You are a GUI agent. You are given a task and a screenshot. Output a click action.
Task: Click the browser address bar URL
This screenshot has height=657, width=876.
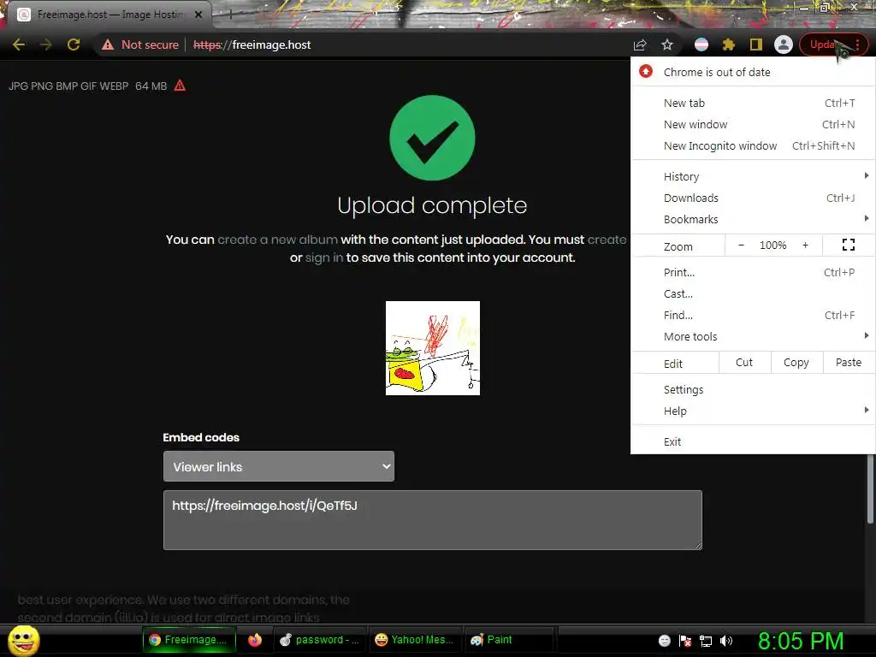point(252,44)
